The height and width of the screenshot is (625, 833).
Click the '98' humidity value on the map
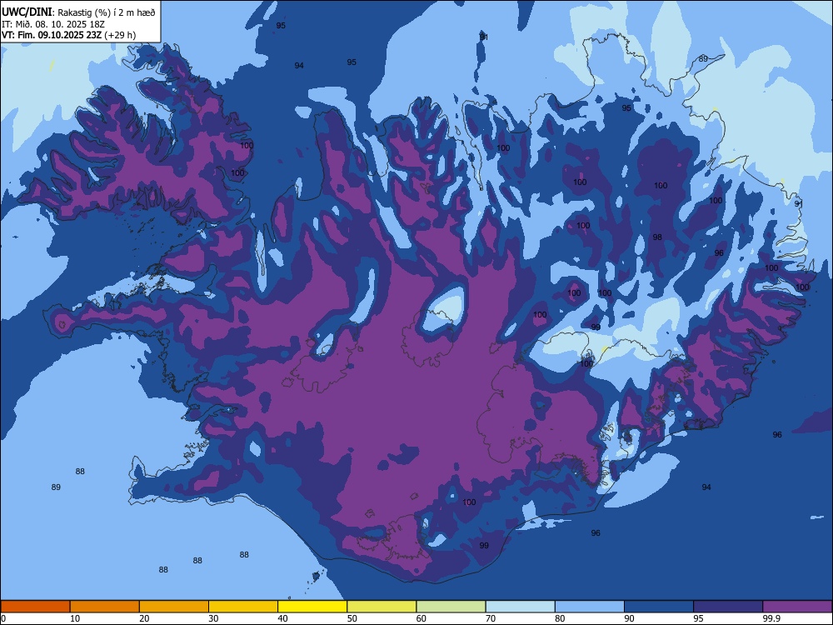[657, 237]
